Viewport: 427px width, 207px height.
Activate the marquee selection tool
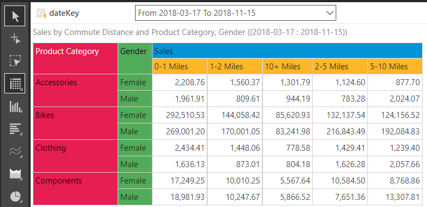15,61
